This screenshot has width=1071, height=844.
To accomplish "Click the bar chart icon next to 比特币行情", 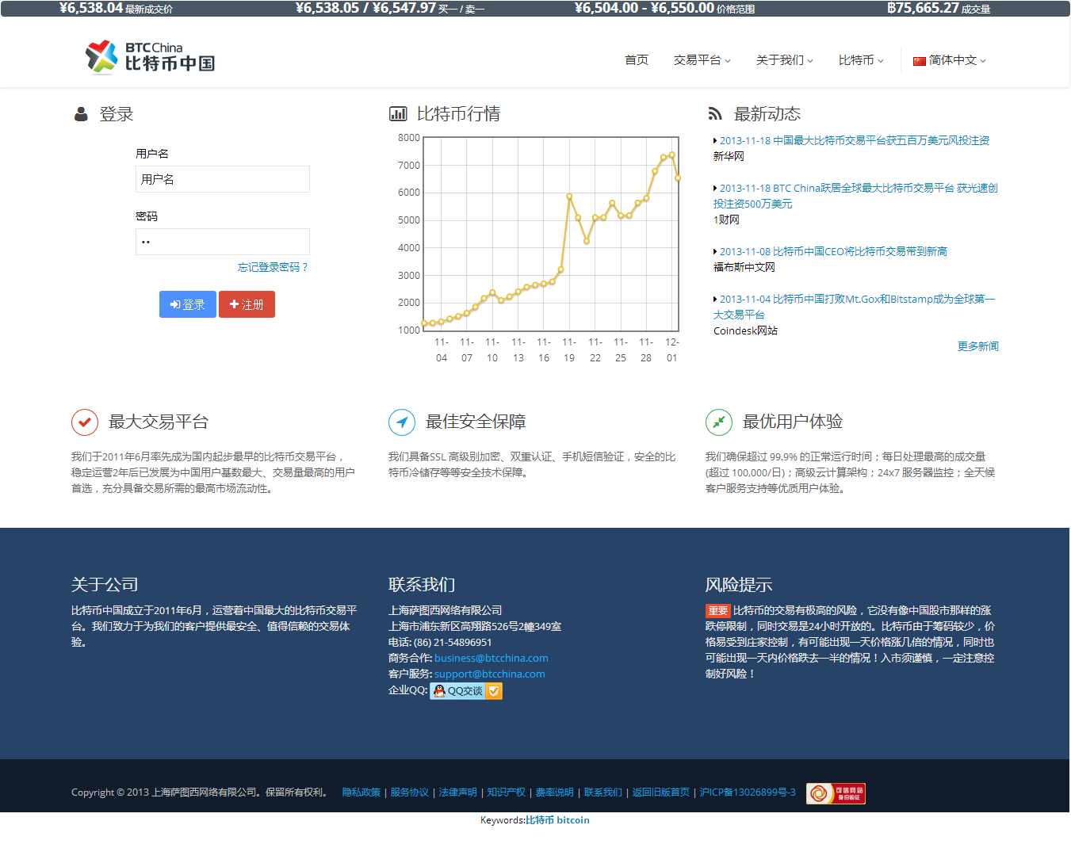I will (x=397, y=113).
